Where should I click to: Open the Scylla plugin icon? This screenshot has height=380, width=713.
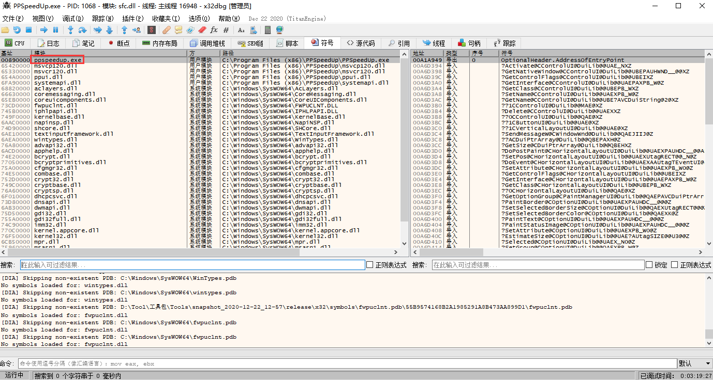pyautogui.click(x=152, y=30)
